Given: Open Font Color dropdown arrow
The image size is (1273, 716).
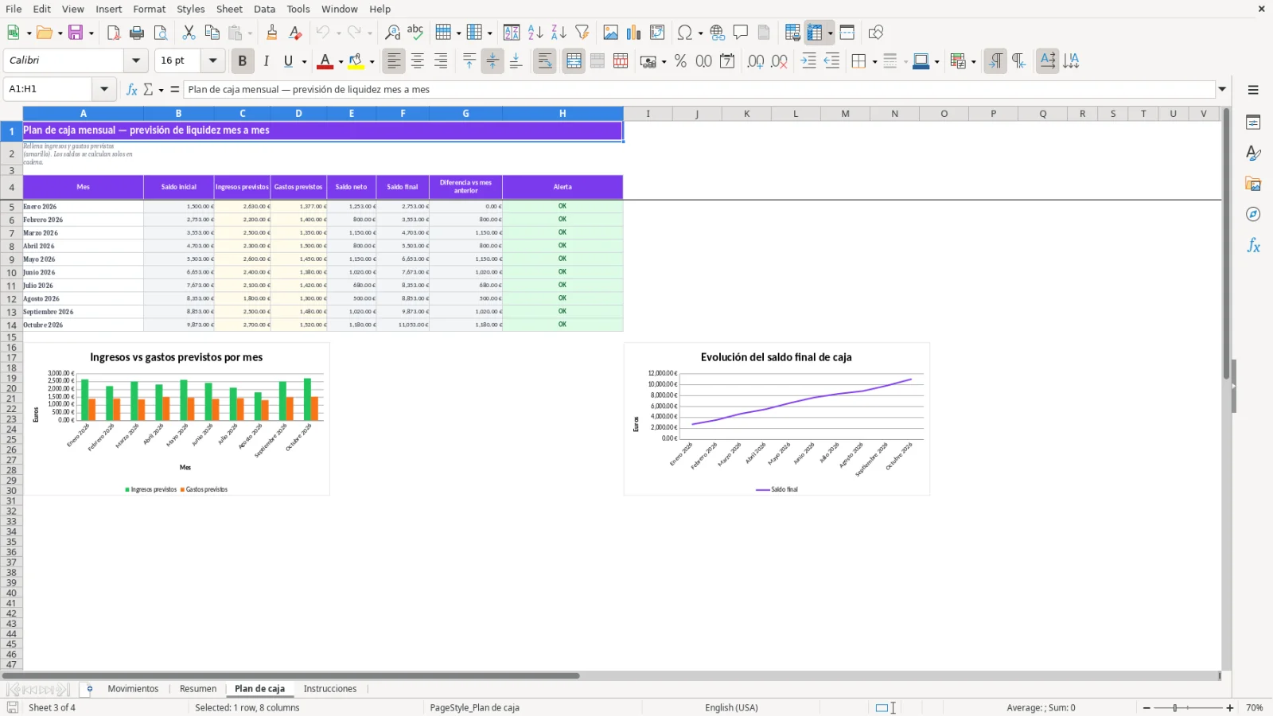Looking at the screenshot, I should (x=341, y=62).
